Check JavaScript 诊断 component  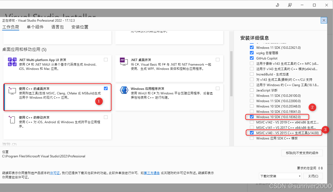coord(252,90)
